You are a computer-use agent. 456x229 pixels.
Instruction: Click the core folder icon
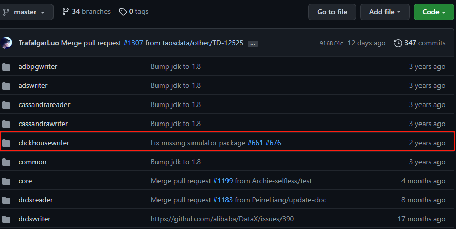click(6, 181)
